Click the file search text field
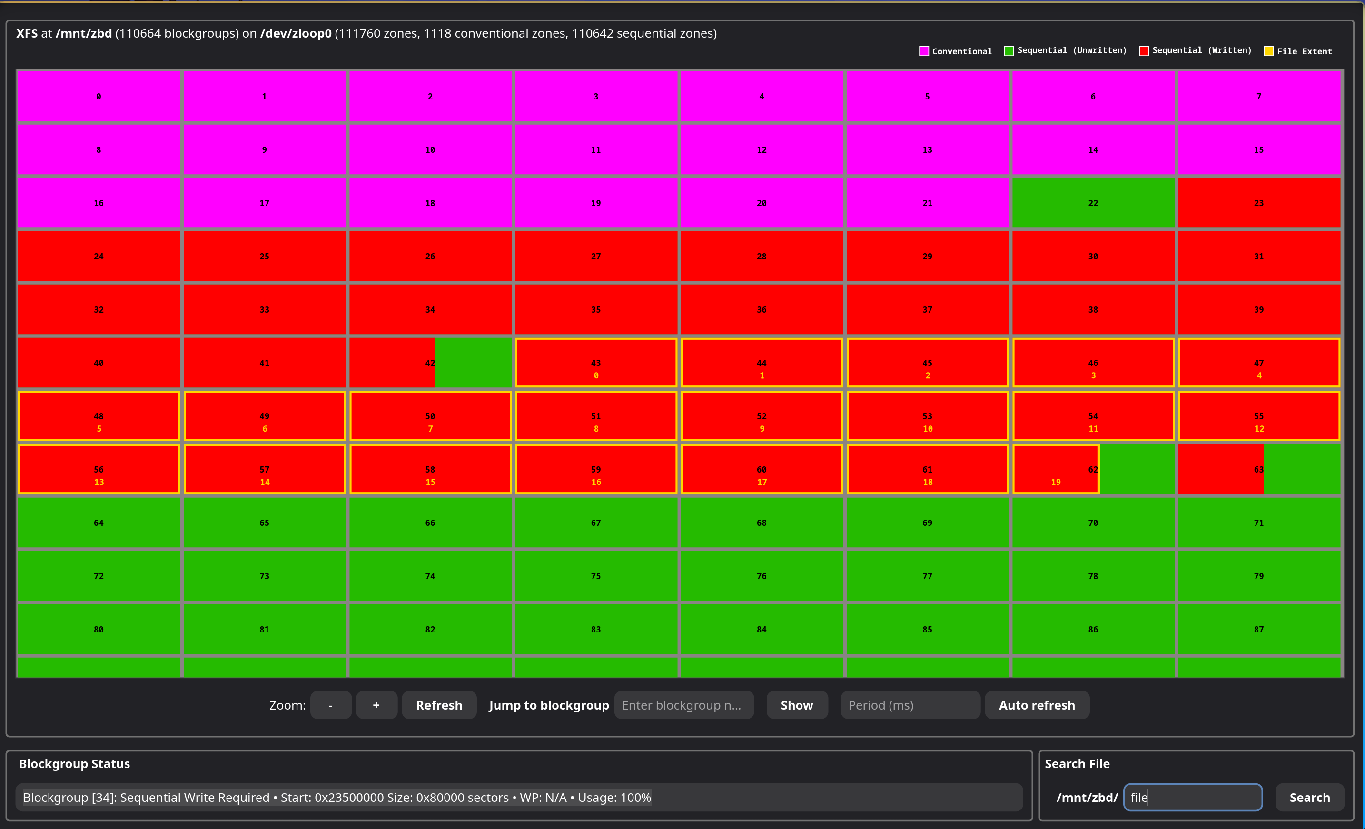1365x829 pixels. coord(1192,798)
